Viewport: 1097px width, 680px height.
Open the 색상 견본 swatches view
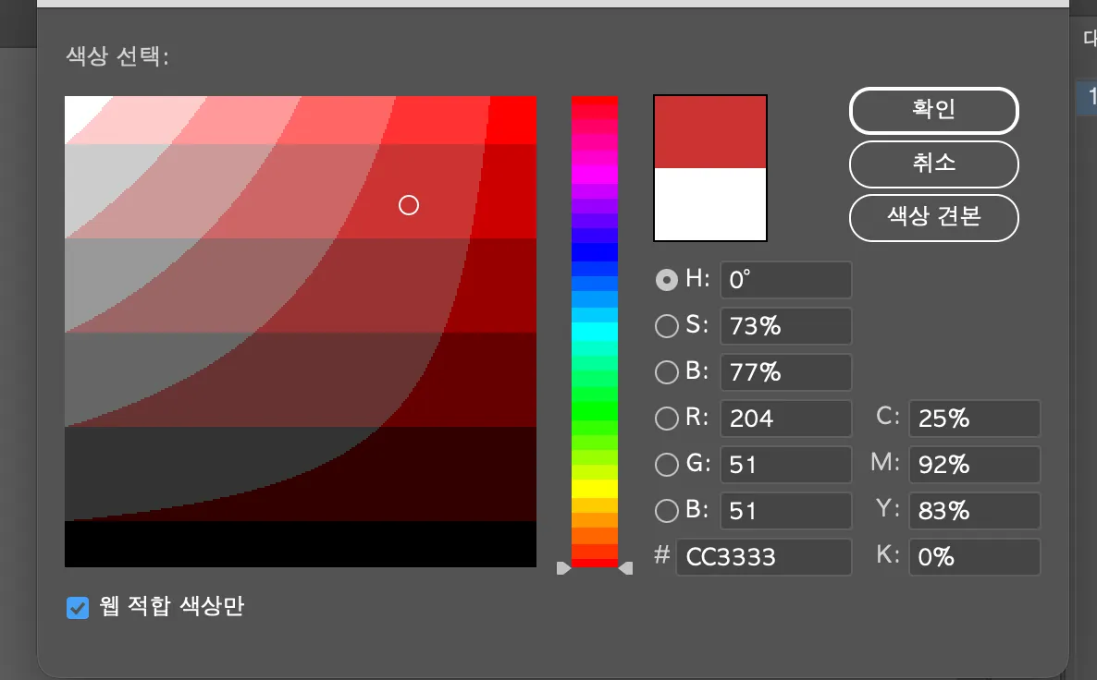(933, 218)
